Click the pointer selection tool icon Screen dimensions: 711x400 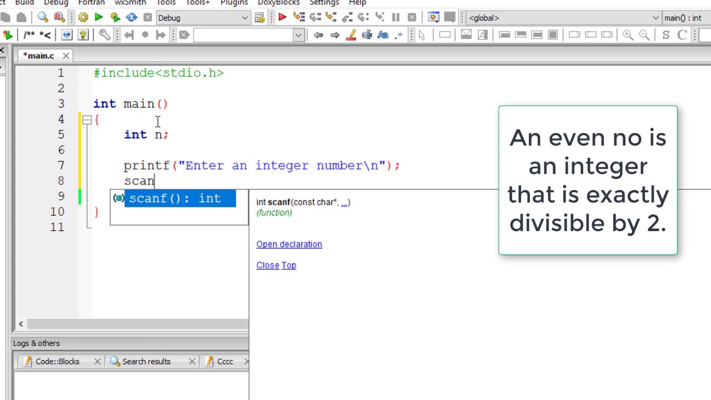click(422, 35)
